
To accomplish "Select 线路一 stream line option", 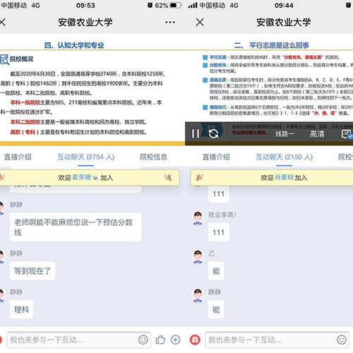I will coord(285,134).
